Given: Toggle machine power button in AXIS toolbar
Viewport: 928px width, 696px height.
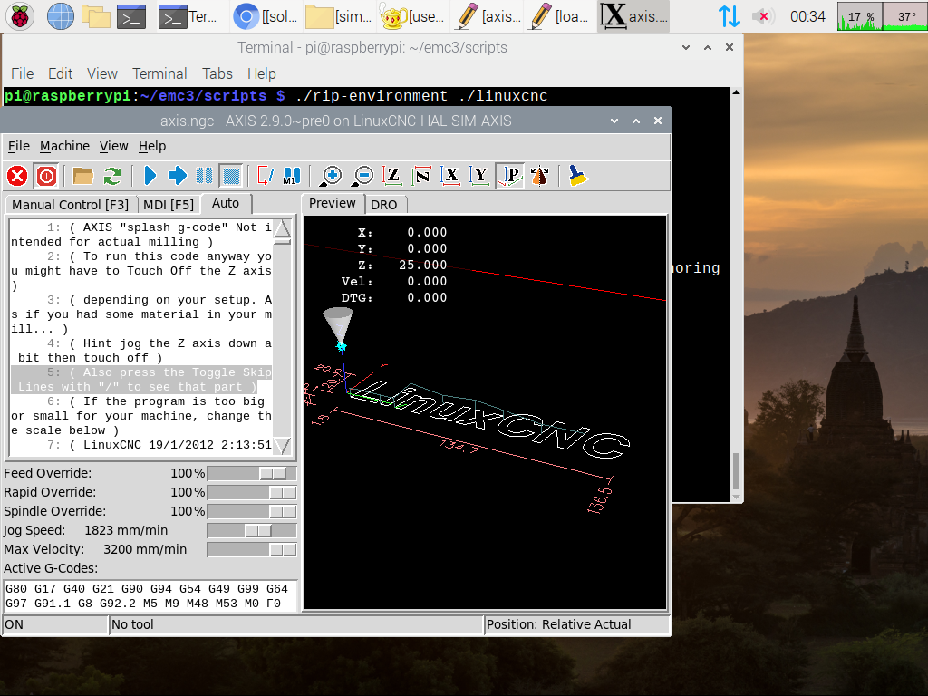Looking at the screenshot, I should 46,176.
